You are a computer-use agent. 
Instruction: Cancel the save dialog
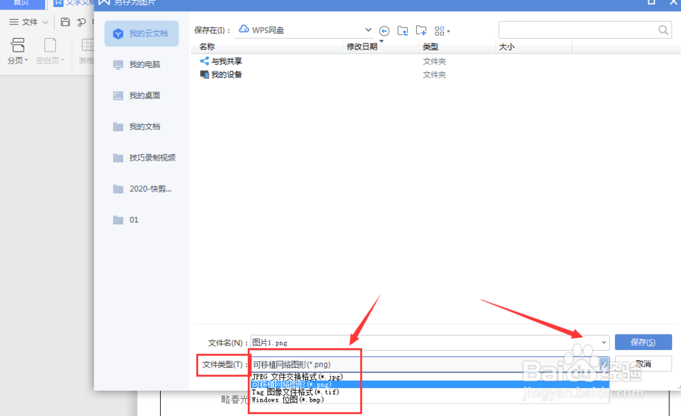pyautogui.click(x=642, y=364)
